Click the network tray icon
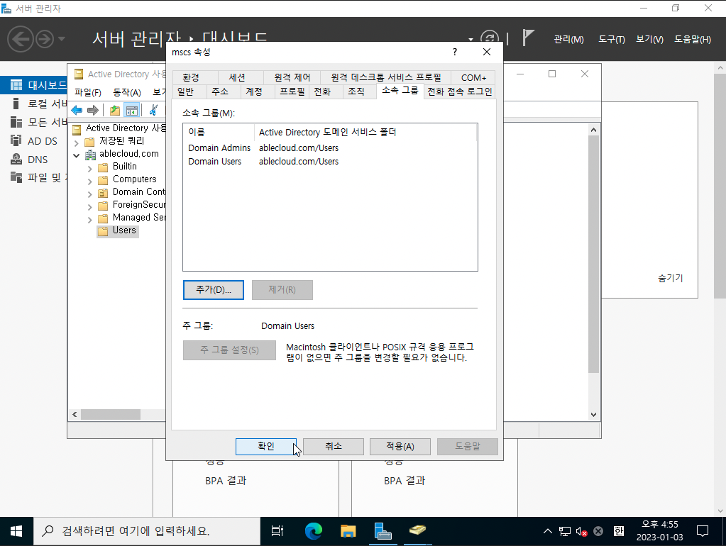 (565, 531)
